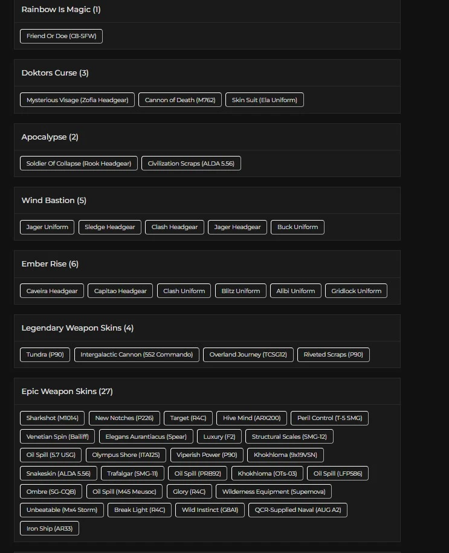Click the Gridlock Uniform item
Screen dimensions: 449x553
tap(356, 291)
